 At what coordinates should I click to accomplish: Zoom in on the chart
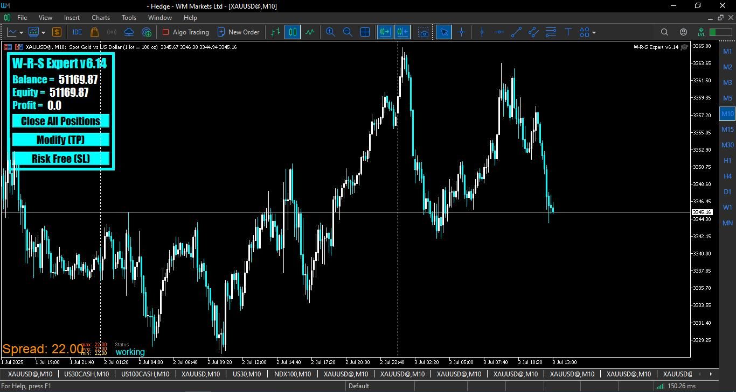click(330, 32)
